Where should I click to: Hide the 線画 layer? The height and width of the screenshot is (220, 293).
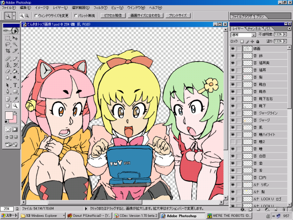(233, 49)
